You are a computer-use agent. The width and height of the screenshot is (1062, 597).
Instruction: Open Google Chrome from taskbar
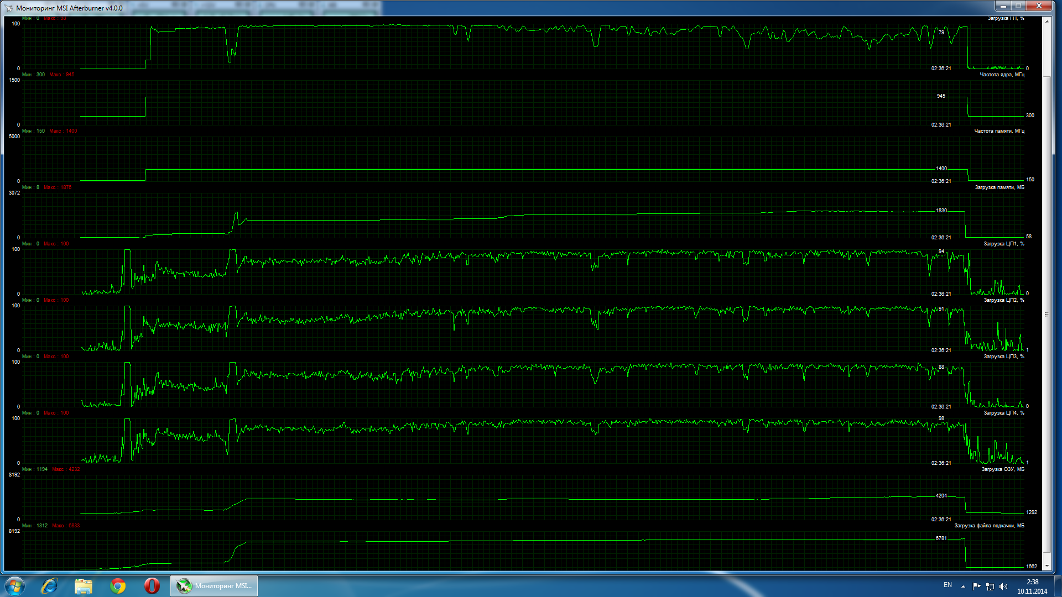point(118,585)
